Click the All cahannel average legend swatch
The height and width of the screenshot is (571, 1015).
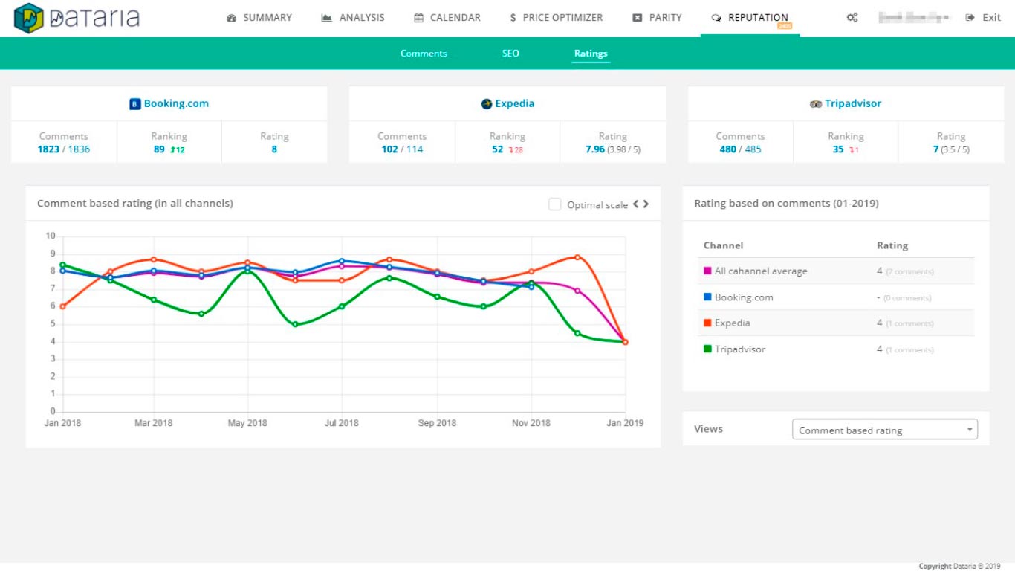707,271
